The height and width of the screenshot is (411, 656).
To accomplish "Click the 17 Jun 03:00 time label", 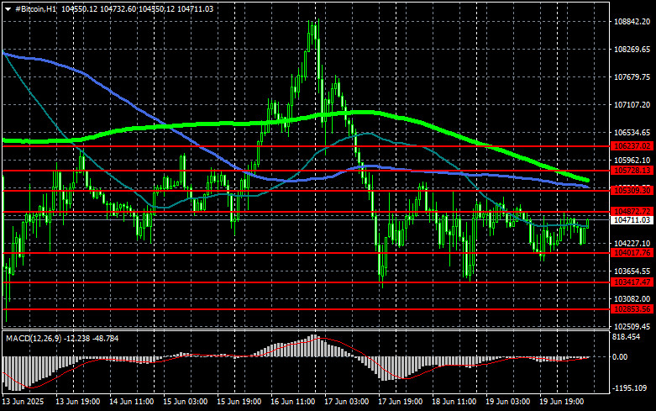I will (347, 402).
